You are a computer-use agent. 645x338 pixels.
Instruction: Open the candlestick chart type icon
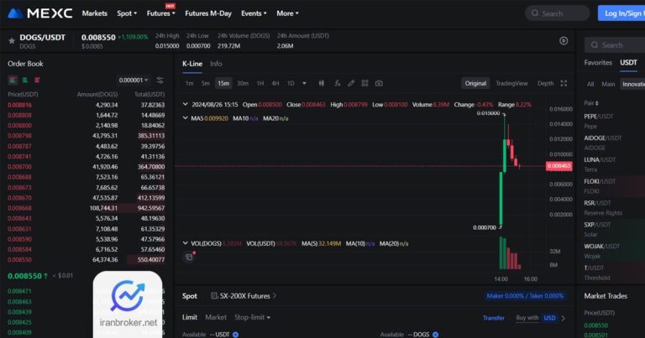[322, 83]
